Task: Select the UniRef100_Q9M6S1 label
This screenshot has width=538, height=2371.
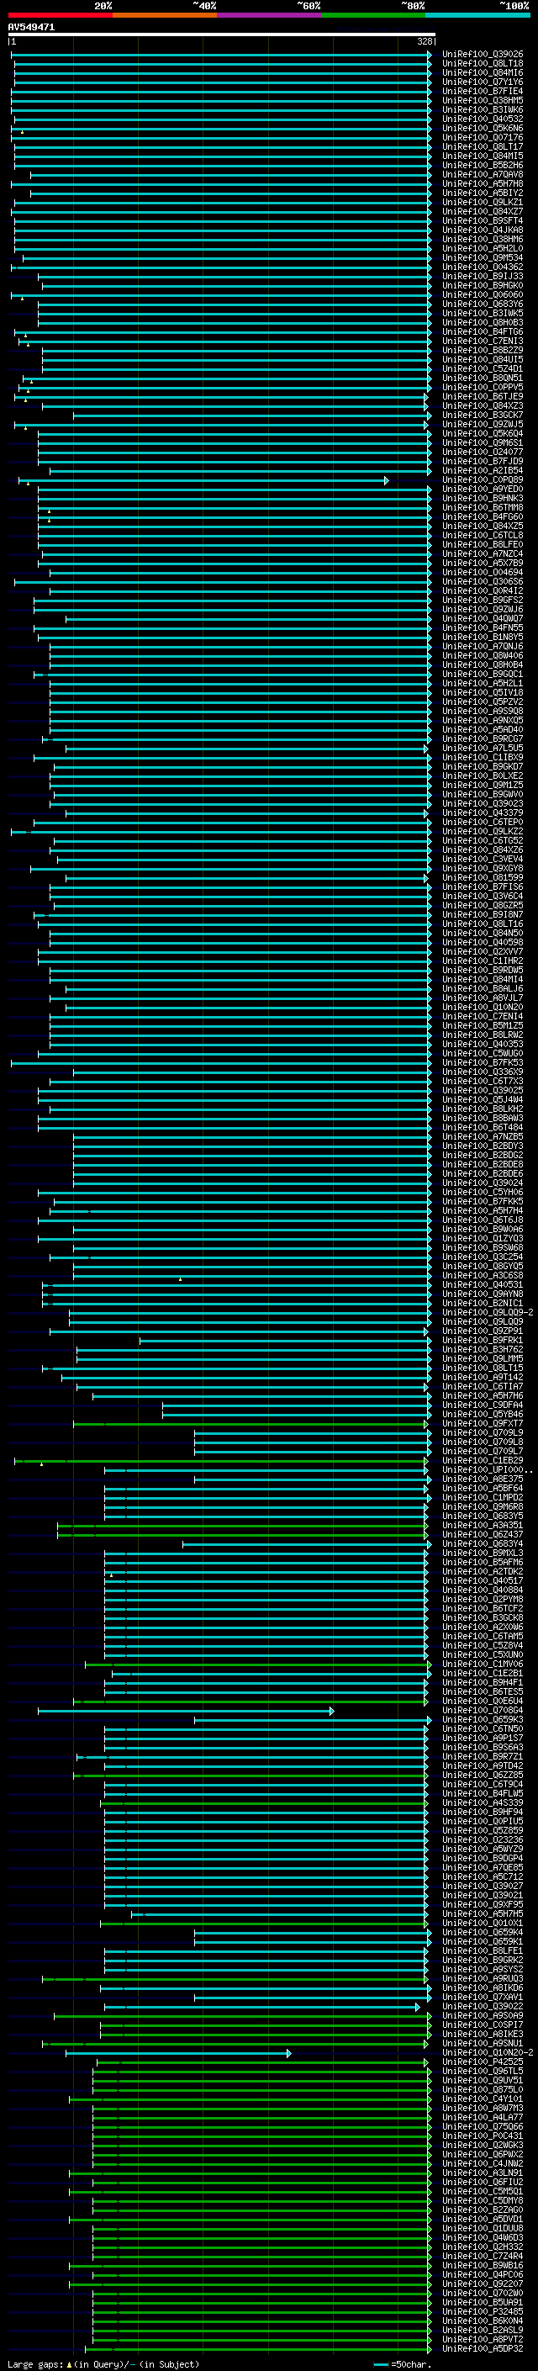Action: pos(483,442)
